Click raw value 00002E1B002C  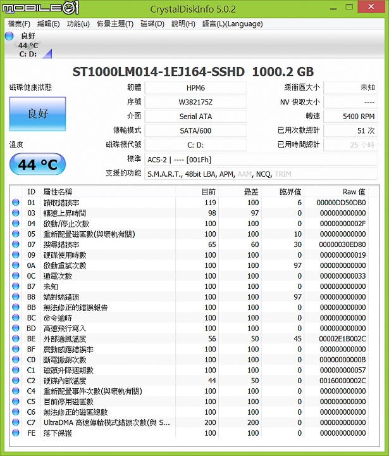(342, 338)
